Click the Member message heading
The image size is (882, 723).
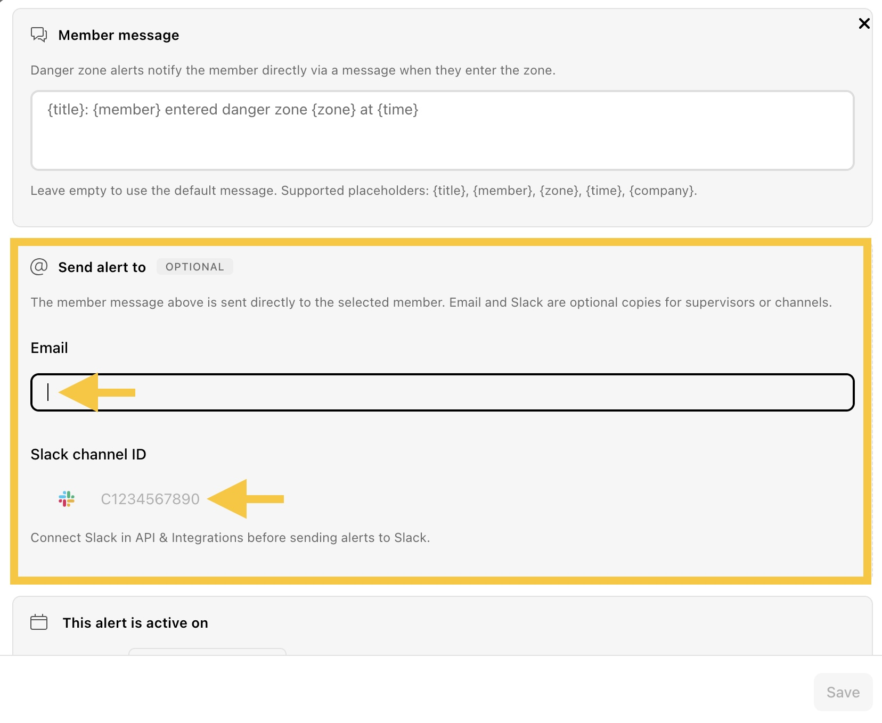point(119,35)
